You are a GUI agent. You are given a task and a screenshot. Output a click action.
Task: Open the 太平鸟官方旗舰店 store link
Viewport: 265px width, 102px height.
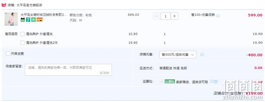(29, 5)
